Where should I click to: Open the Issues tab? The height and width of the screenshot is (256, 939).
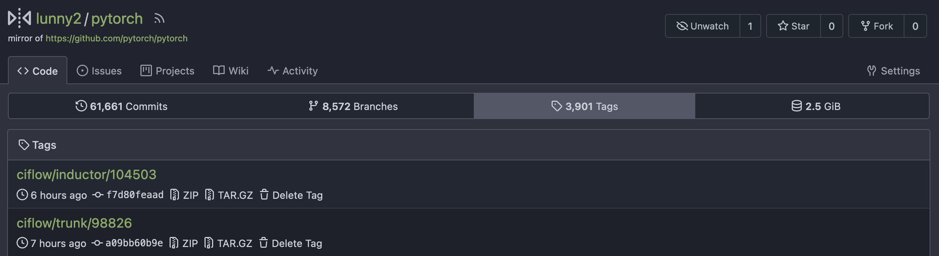(99, 70)
